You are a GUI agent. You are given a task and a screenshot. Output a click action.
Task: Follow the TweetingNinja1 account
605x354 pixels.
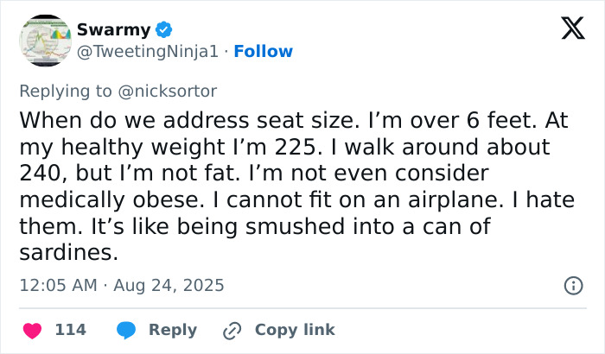pyautogui.click(x=263, y=52)
